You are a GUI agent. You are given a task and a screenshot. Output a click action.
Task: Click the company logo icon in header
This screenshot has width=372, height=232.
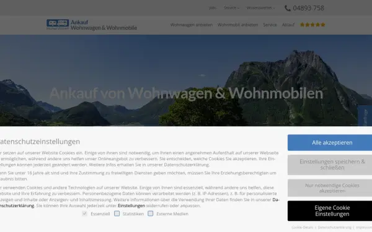(x=58, y=24)
